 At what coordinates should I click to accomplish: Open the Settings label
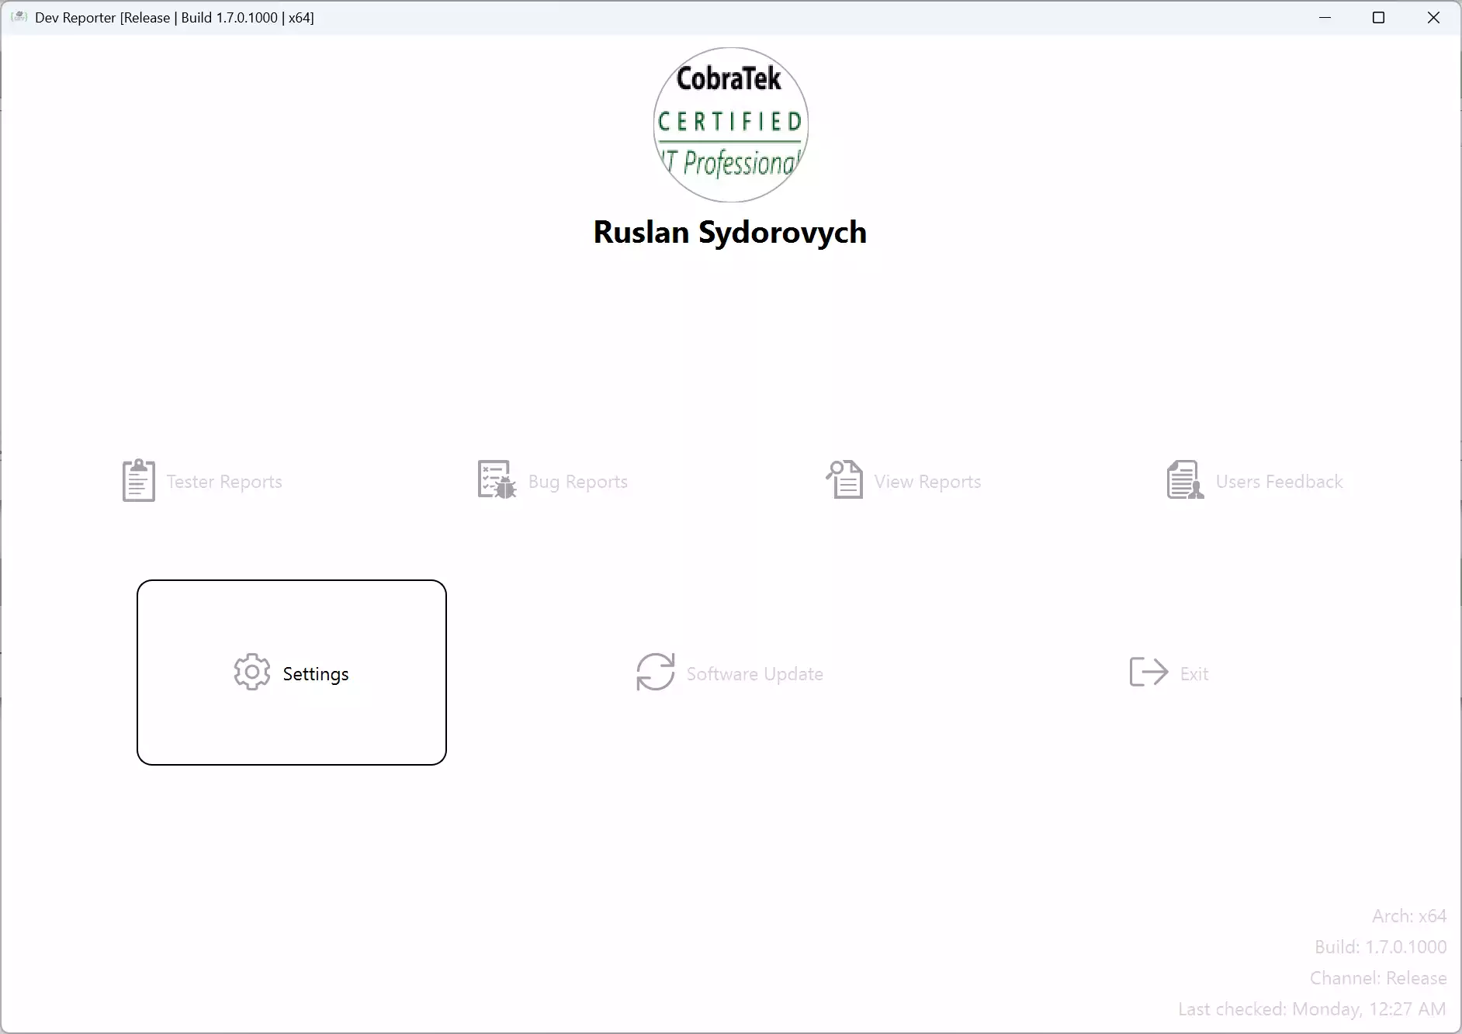point(316,674)
